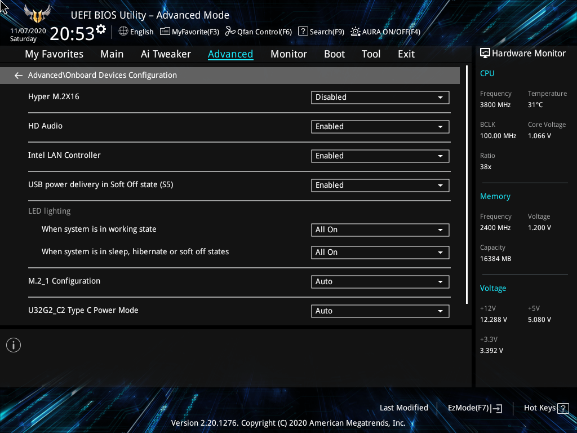Screen dimensions: 577x433
Task: Go to Monitor tab
Action: coord(288,54)
